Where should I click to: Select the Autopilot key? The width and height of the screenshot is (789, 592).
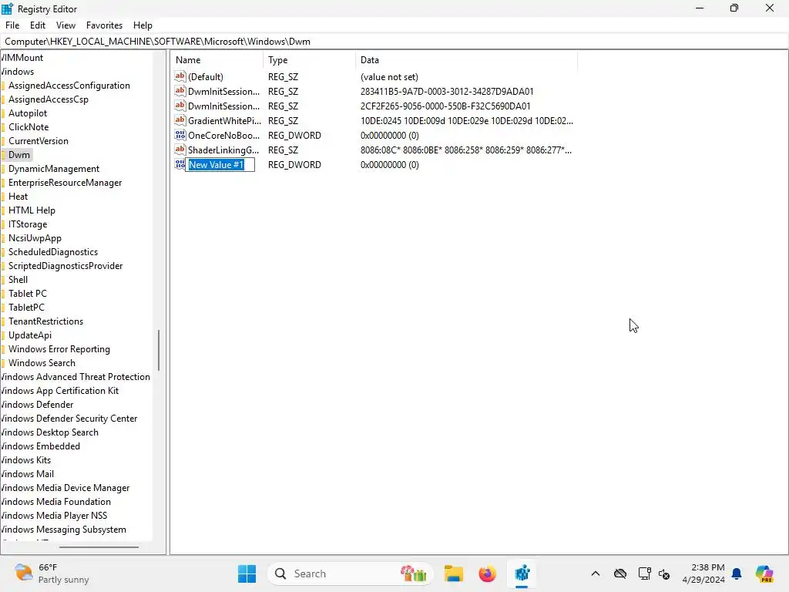[x=28, y=113]
